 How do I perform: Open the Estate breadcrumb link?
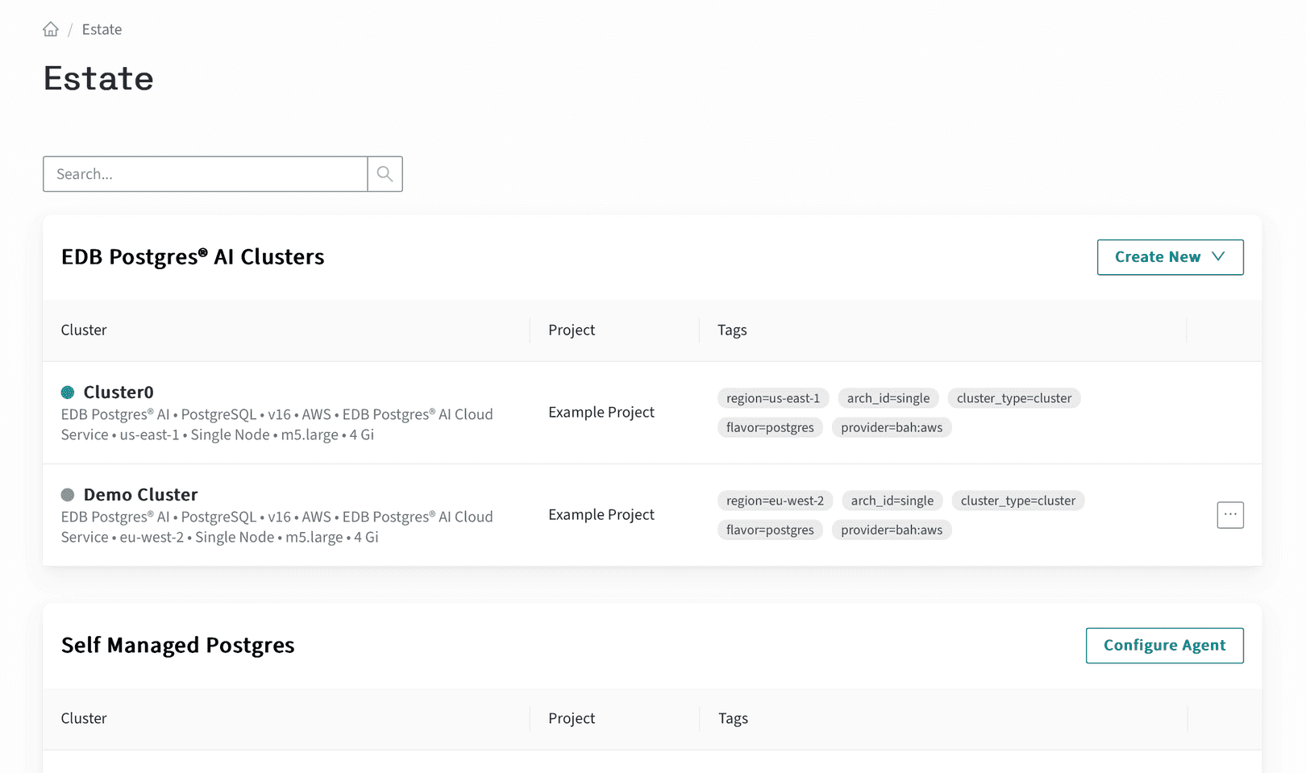[x=102, y=29]
